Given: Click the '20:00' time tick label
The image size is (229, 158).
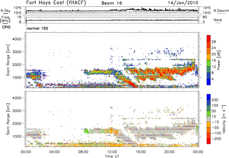Looking at the screenshot, I should [169, 152].
